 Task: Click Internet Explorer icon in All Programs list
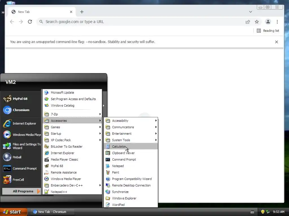point(47,153)
